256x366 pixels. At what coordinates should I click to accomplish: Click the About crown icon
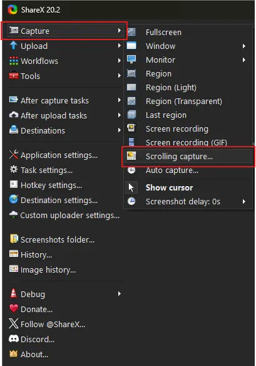pyautogui.click(x=14, y=353)
